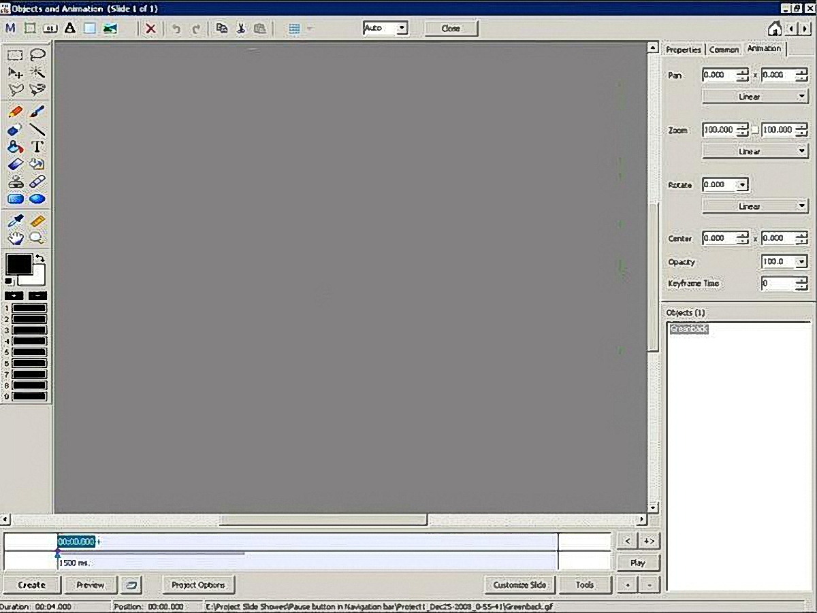This screenshot has width=817, height=613.
Task: Select the Pencil tool
Action: point(16,112)
